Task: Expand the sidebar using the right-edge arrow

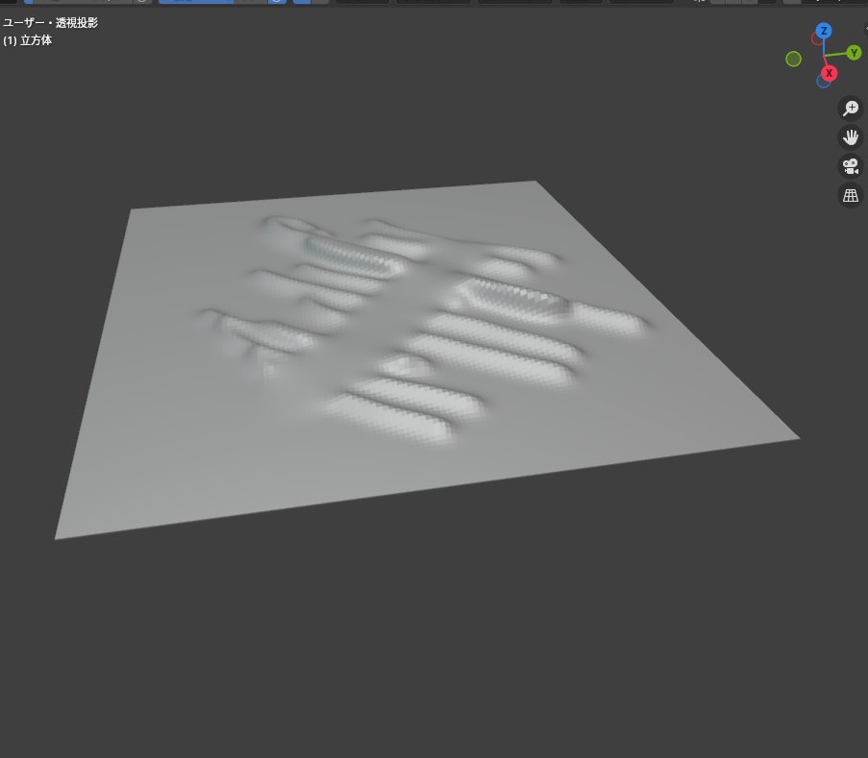Action: (x=865, y=29)
